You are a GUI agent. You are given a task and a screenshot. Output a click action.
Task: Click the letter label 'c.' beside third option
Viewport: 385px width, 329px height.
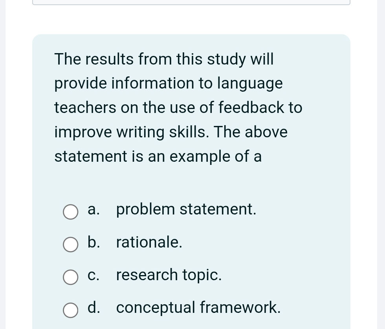pos(94,275)
